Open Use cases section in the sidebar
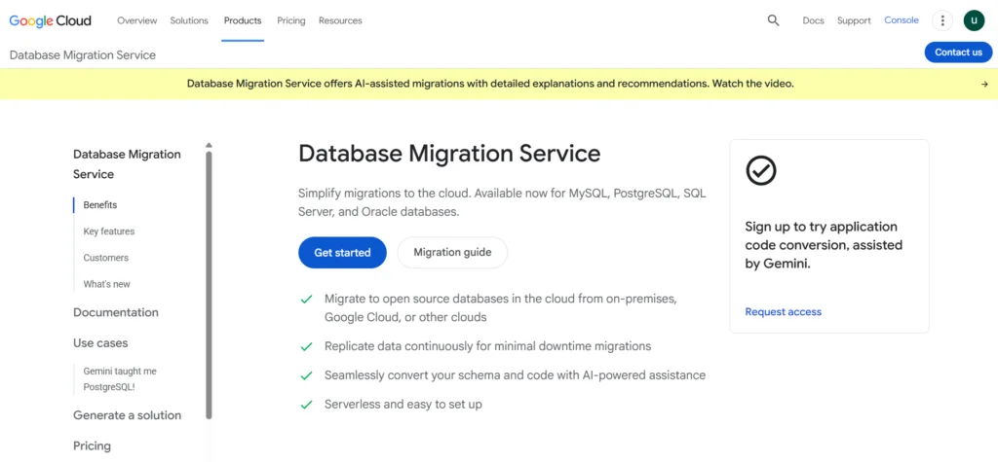The width and height of the screenshot is (998, 462). coord(100,343)
